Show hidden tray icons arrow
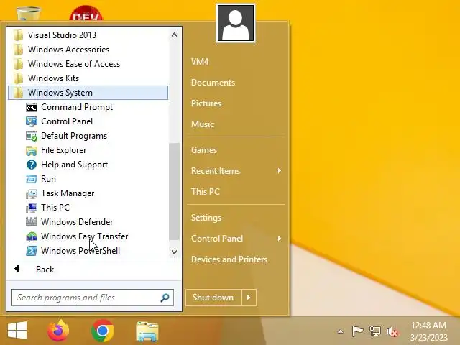This screenshot has height=345, width=460. (x=340, y=332)
